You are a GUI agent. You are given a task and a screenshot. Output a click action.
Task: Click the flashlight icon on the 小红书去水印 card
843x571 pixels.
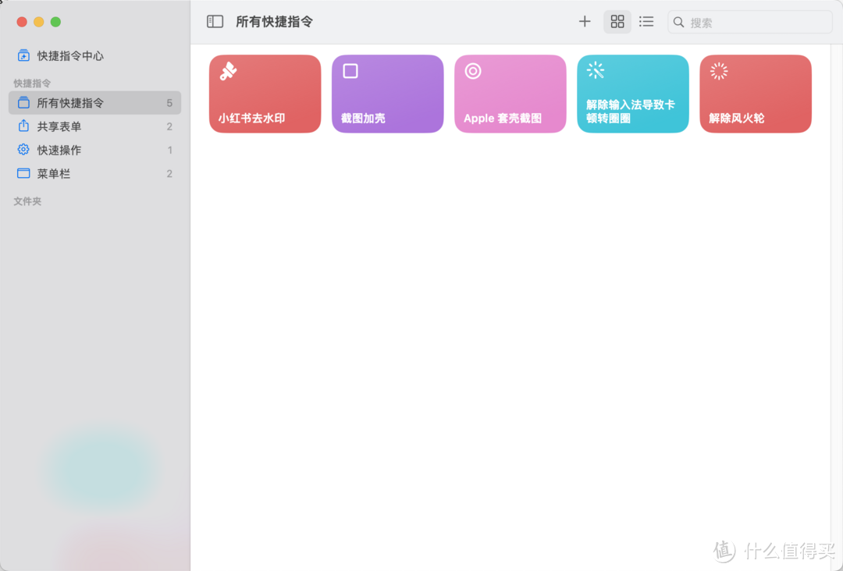click(x=228, y=71)
